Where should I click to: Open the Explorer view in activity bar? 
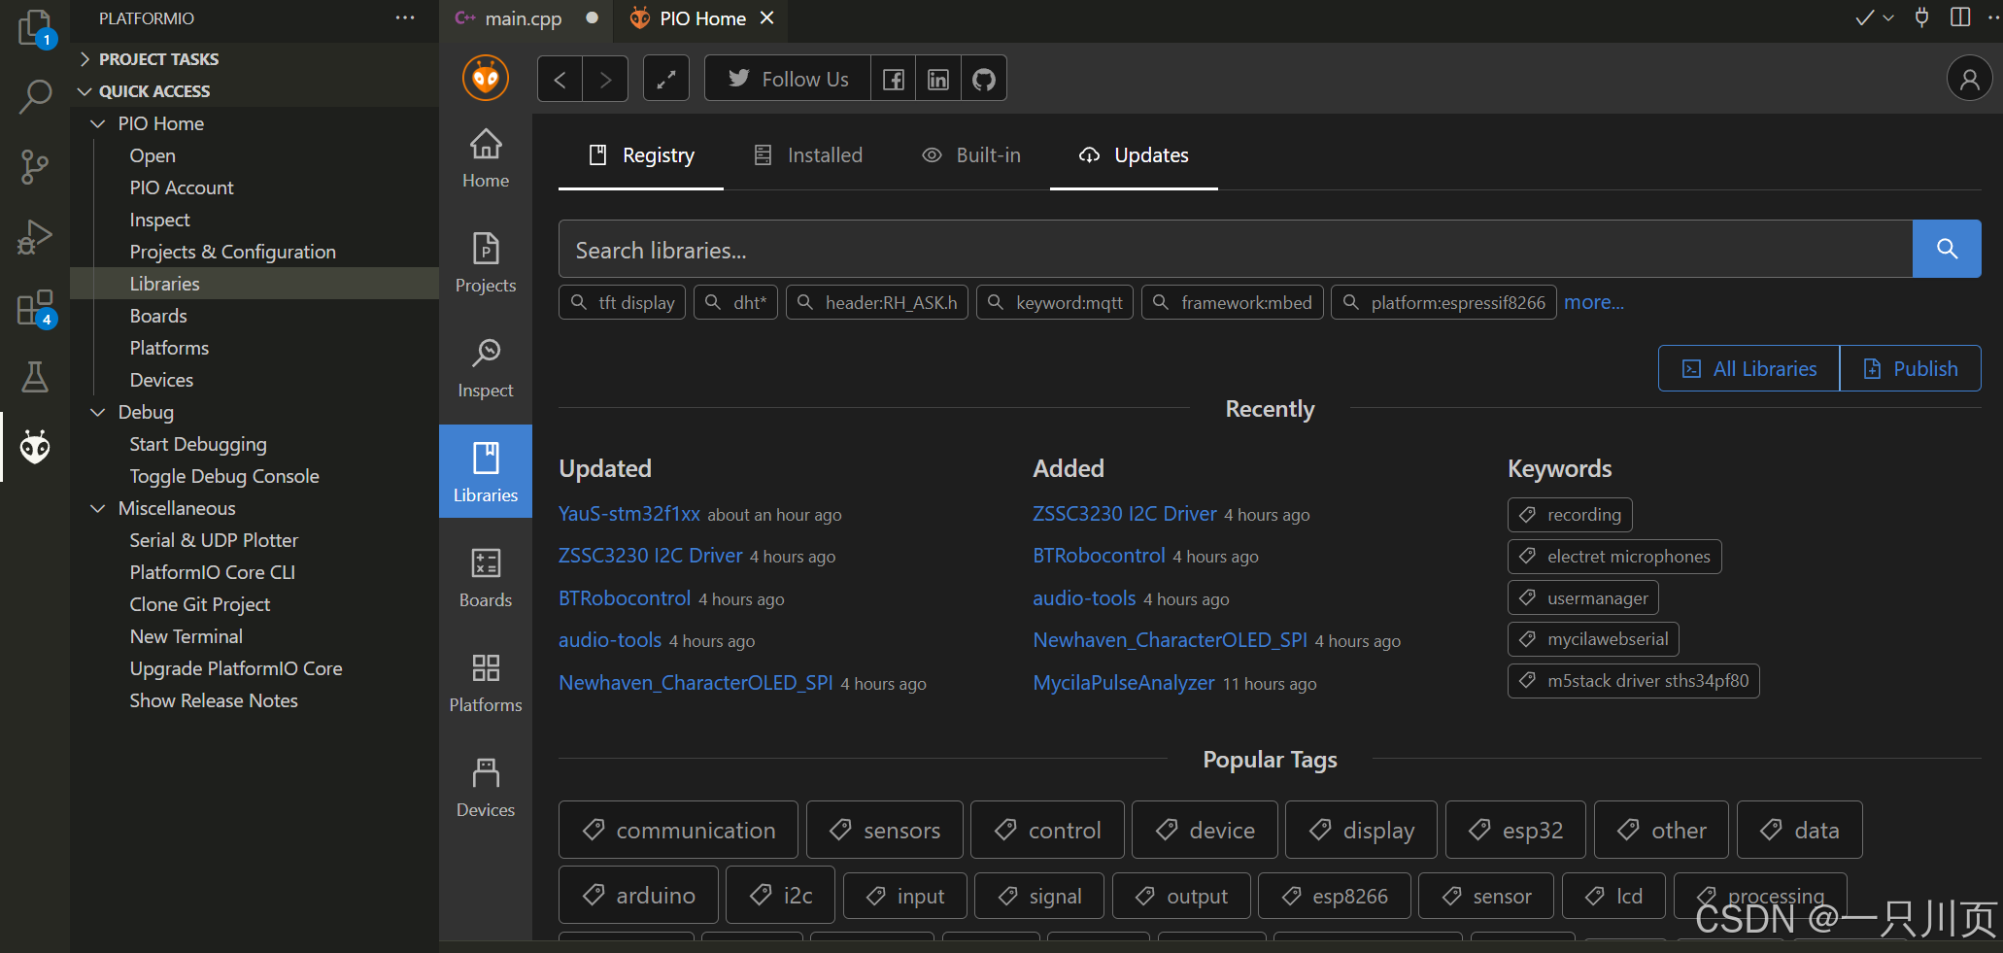coord(35,27)
